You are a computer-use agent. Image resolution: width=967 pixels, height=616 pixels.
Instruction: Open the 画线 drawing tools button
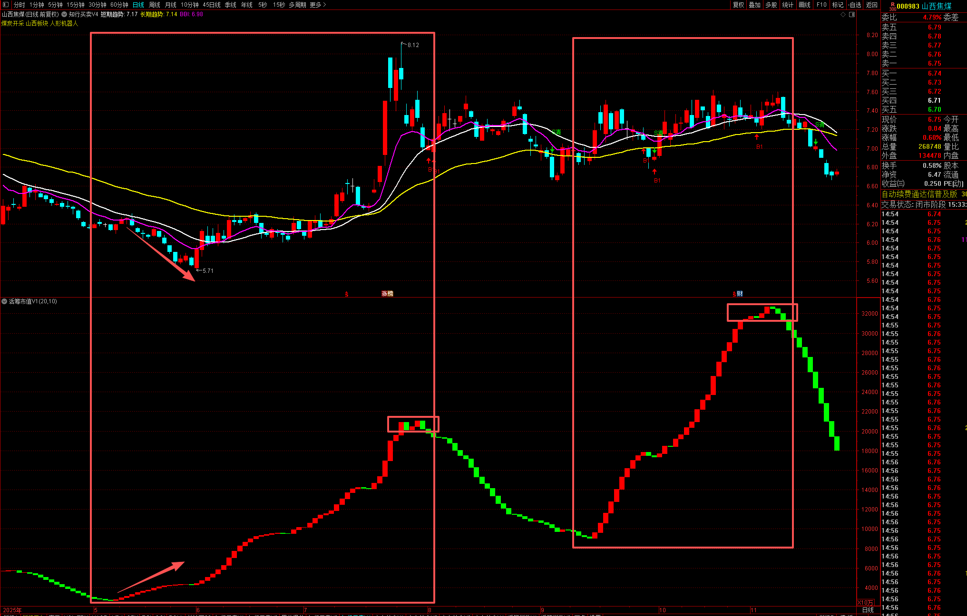[x=804, y=5]
